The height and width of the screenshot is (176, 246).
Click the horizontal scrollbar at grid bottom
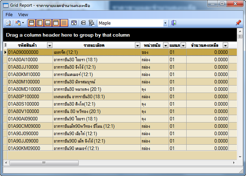coord(119,163)
